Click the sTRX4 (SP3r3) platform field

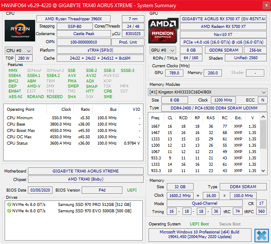(100, 50)
